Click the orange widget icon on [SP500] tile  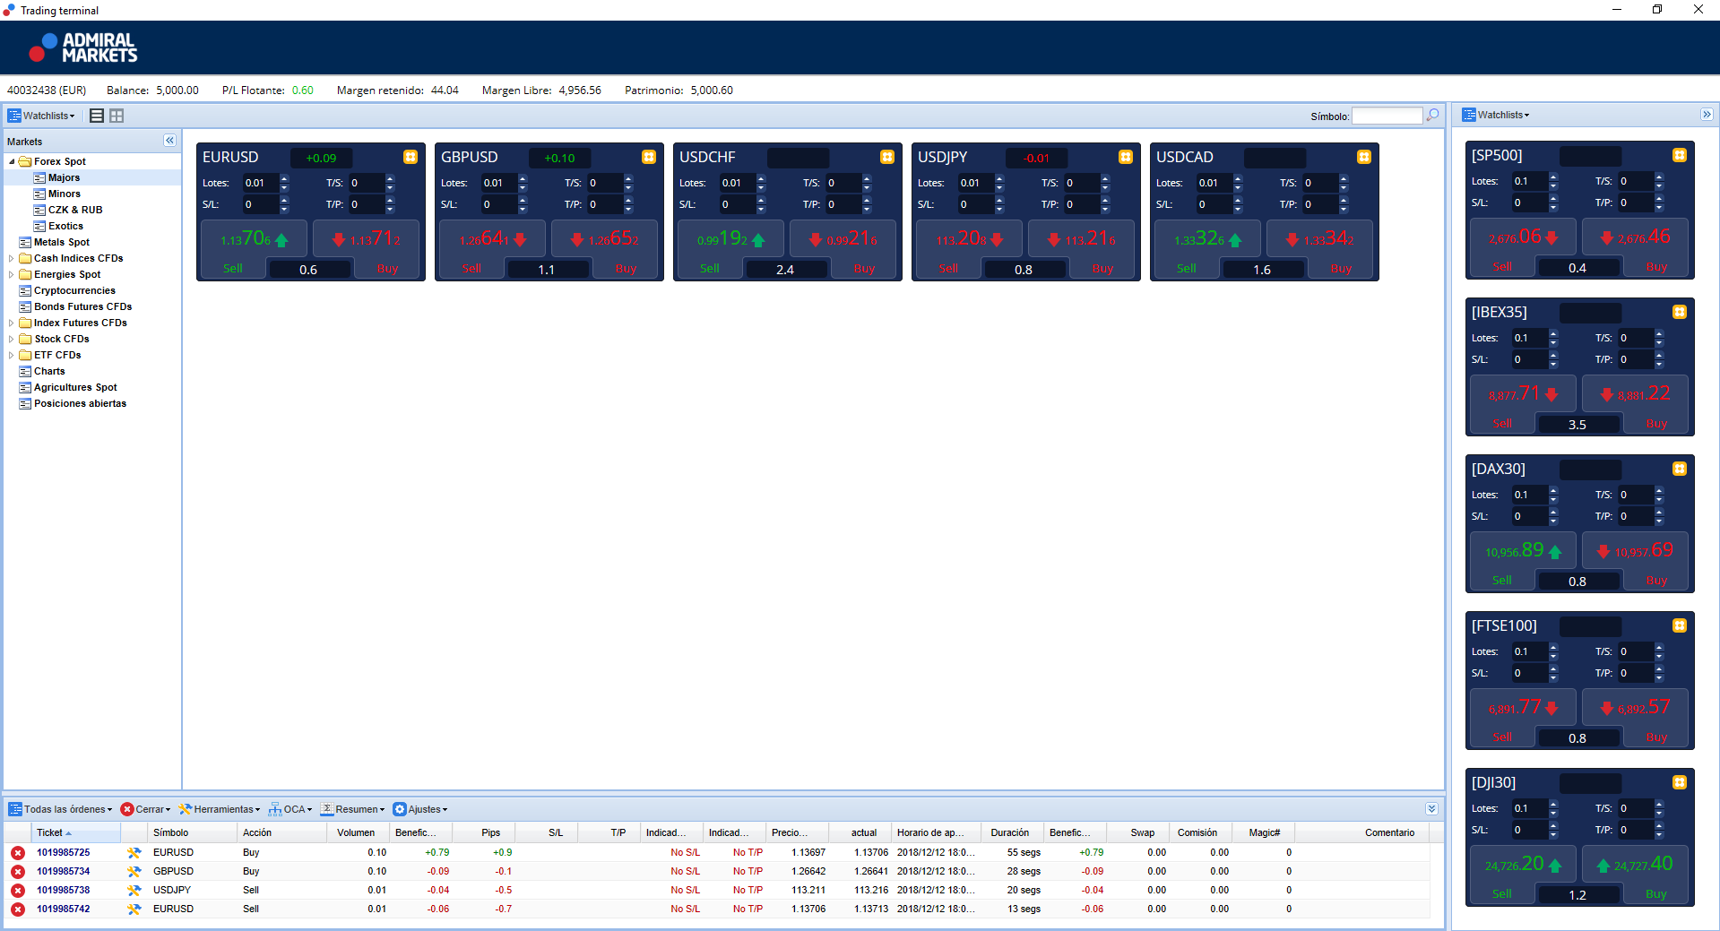coord(1680,155)
